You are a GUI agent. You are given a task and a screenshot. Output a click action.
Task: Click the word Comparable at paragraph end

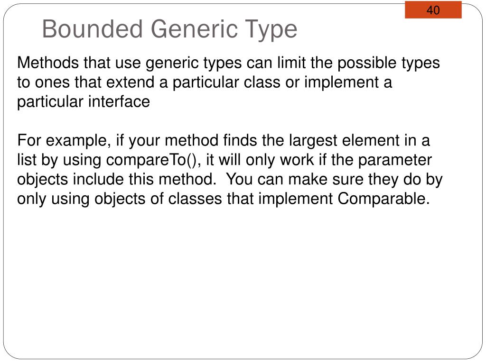point(383,199)
